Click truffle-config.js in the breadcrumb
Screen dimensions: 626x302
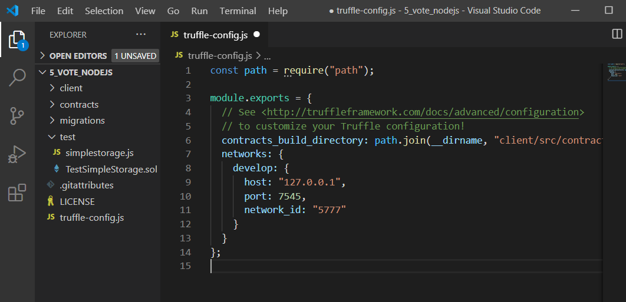pos(220,55)
